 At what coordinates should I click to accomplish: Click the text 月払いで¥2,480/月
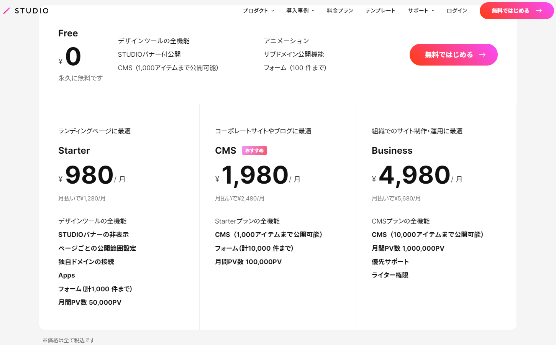pyautogui.click(x=239, y=199)
